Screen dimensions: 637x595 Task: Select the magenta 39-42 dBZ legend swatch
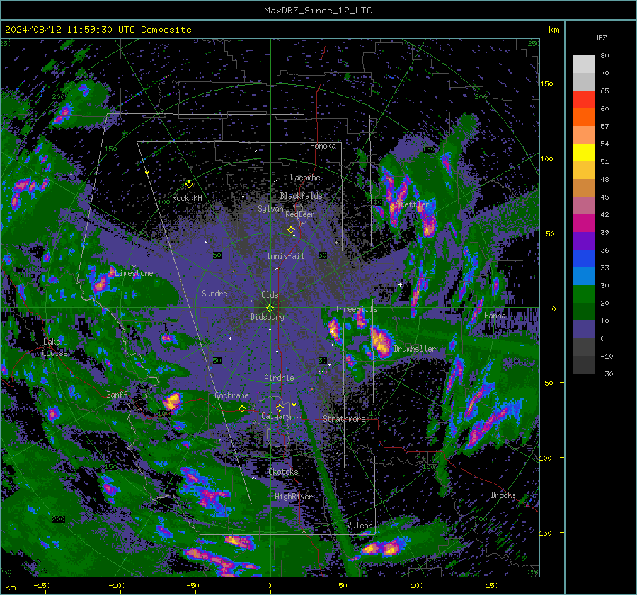coord(583,224)
